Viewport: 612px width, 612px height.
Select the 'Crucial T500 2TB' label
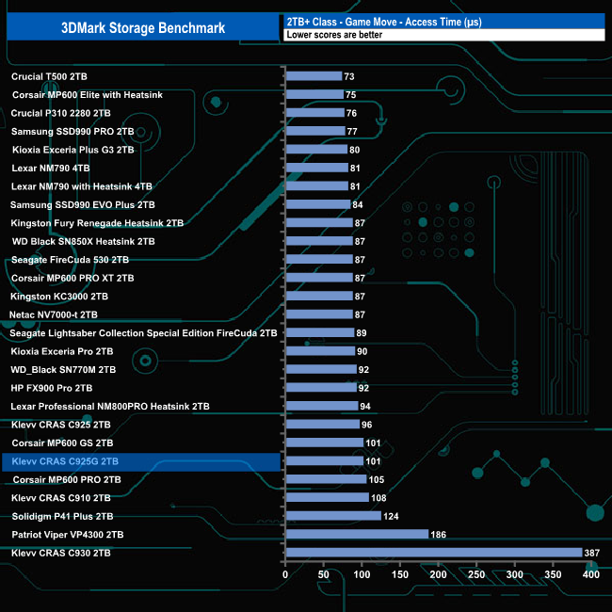(x=49, y=76)
